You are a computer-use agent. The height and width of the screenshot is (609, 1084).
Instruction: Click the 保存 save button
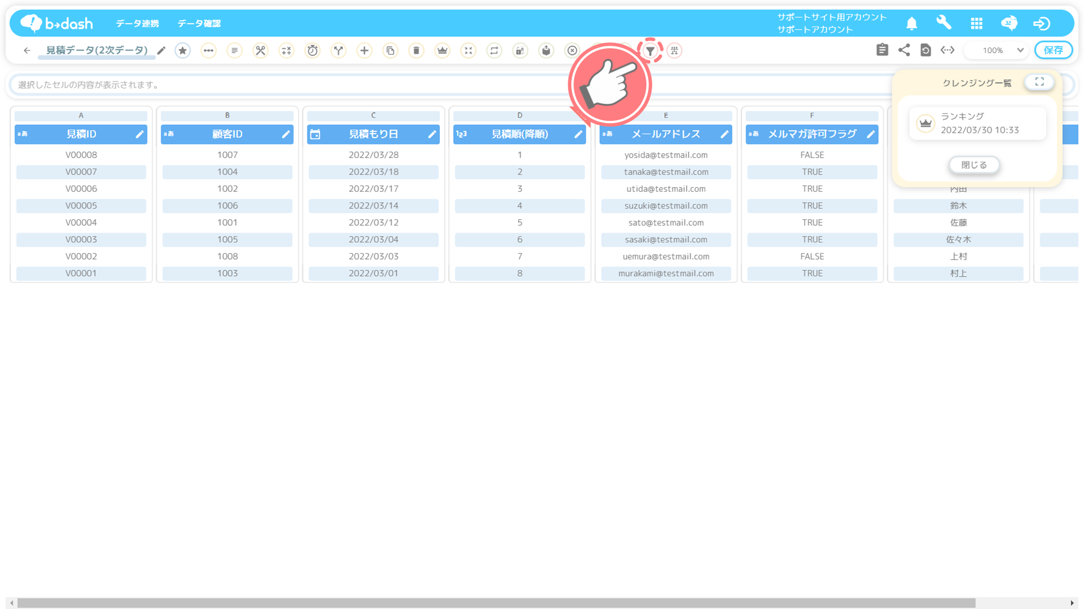1053,50
